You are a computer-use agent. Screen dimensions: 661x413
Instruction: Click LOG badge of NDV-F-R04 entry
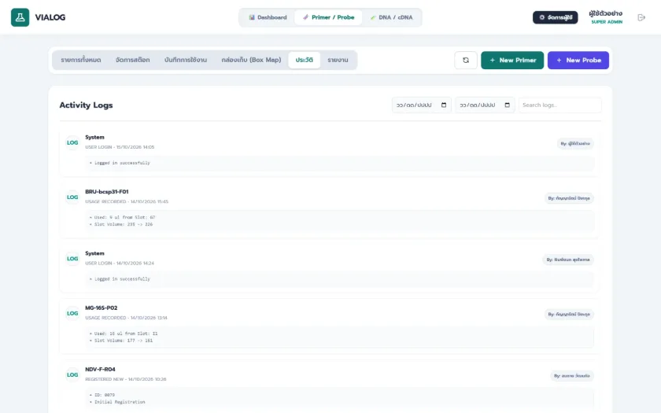tap(72, 374)
